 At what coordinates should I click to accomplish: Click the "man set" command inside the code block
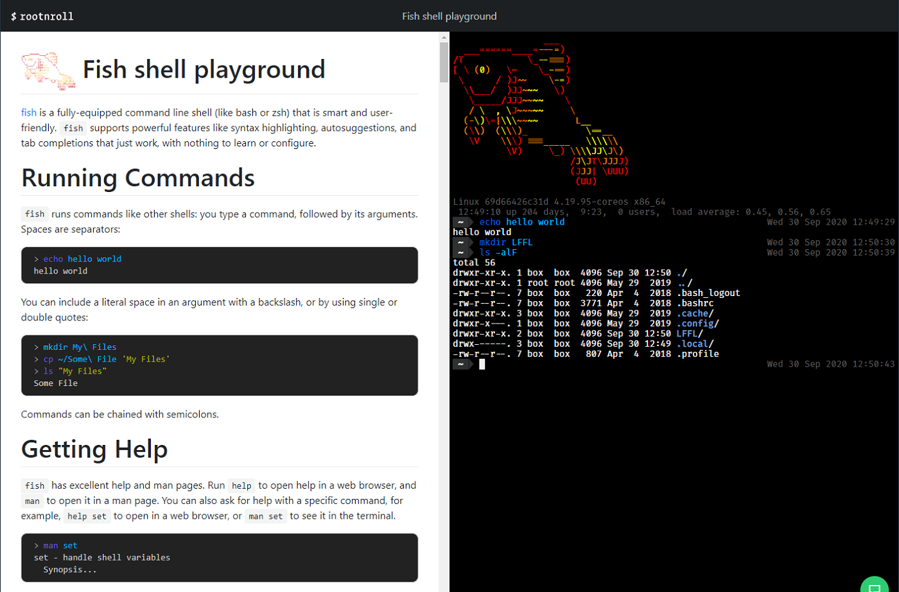(58, 545)
